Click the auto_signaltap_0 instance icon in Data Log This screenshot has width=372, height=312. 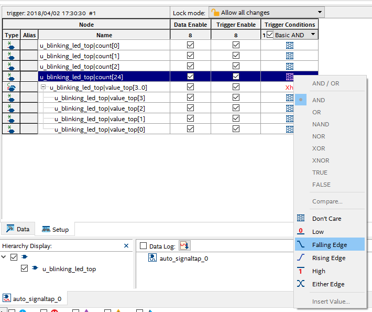tap(153, 258)
